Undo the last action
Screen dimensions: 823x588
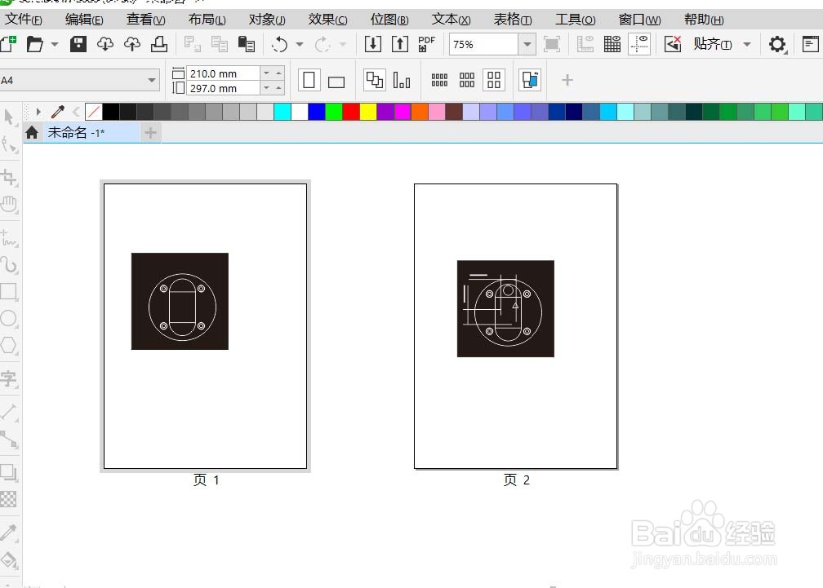click(280, 44)
